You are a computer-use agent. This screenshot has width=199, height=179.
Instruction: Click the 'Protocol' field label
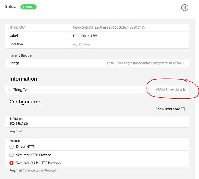(x=15, y=141)
